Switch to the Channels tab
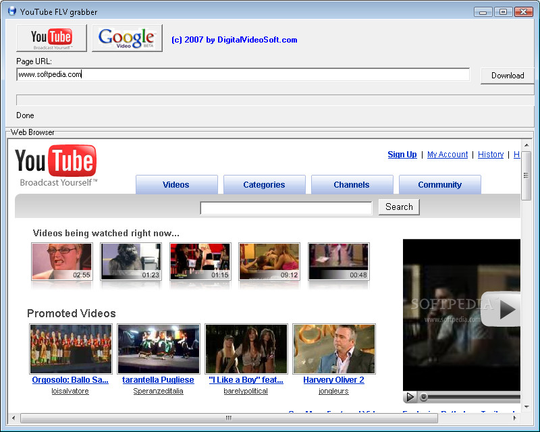The height and width of the screenshot is (432, 540). coord(352,185)
